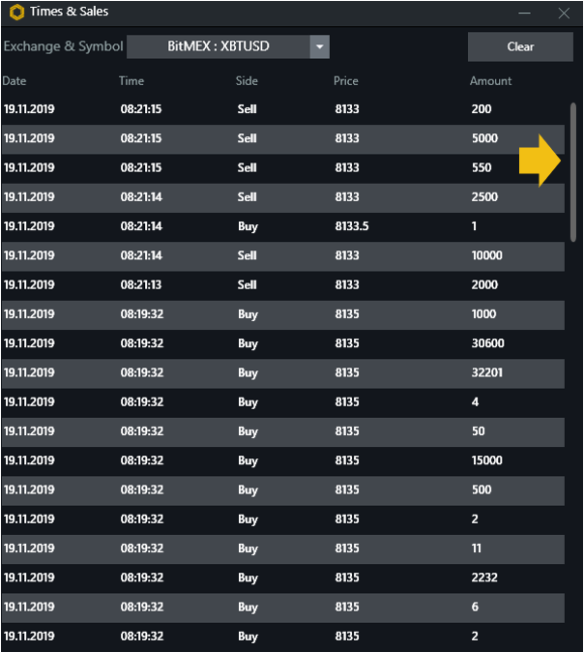Close the Times & Sales window

(x=564, y=13)
